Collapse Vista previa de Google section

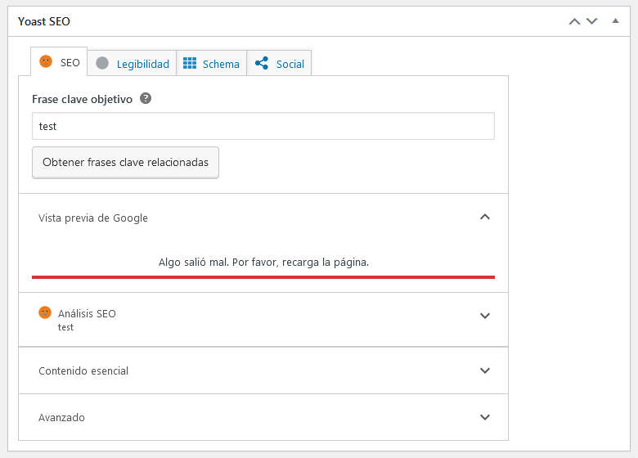pyautogui.click(x=263, y=218)
